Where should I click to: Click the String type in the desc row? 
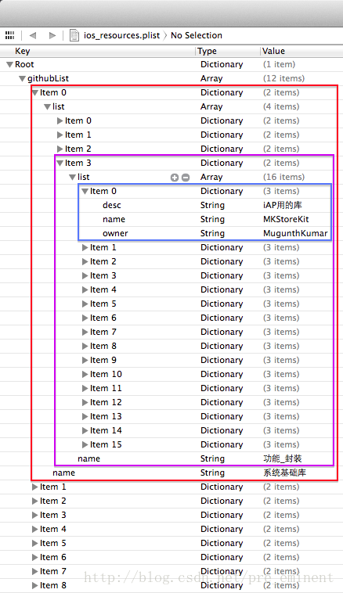coord(212,205)
